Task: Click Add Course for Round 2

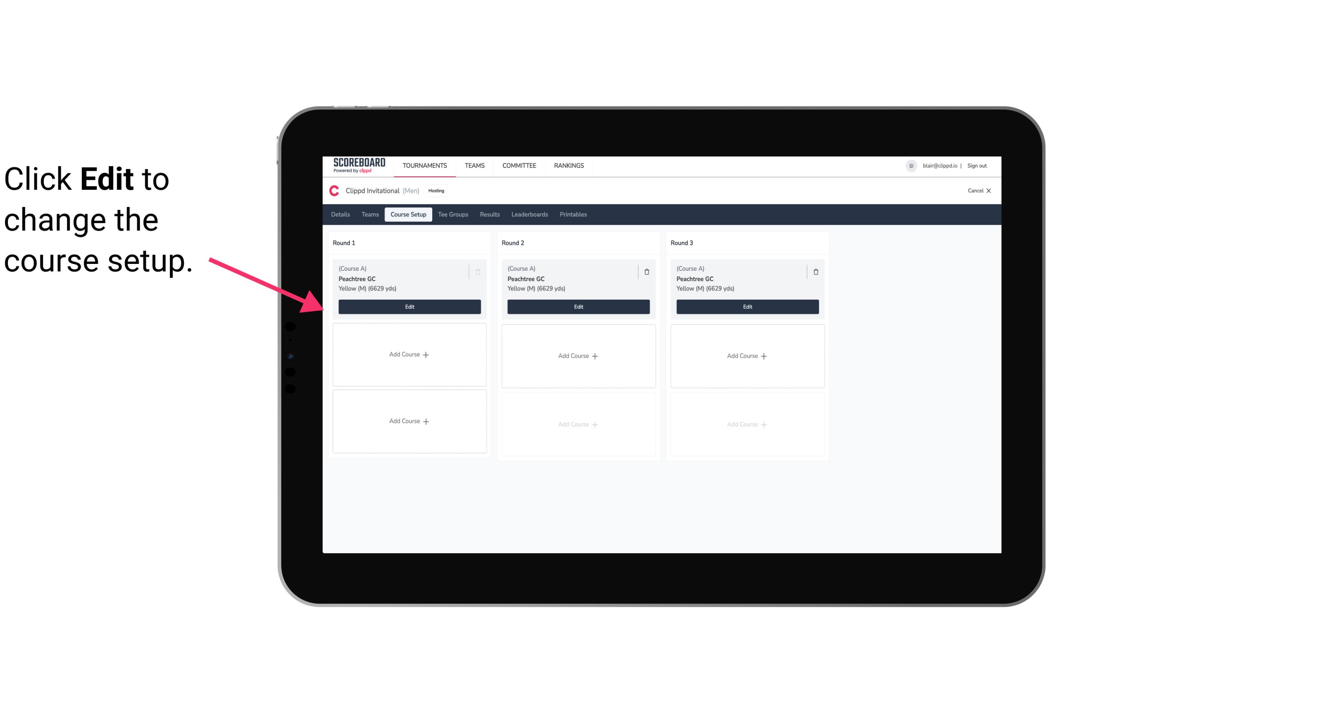Action: [x=577, y=355]
